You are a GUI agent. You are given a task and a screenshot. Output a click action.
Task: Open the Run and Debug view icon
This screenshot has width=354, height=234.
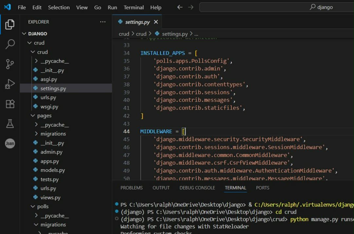pos(10,84)
